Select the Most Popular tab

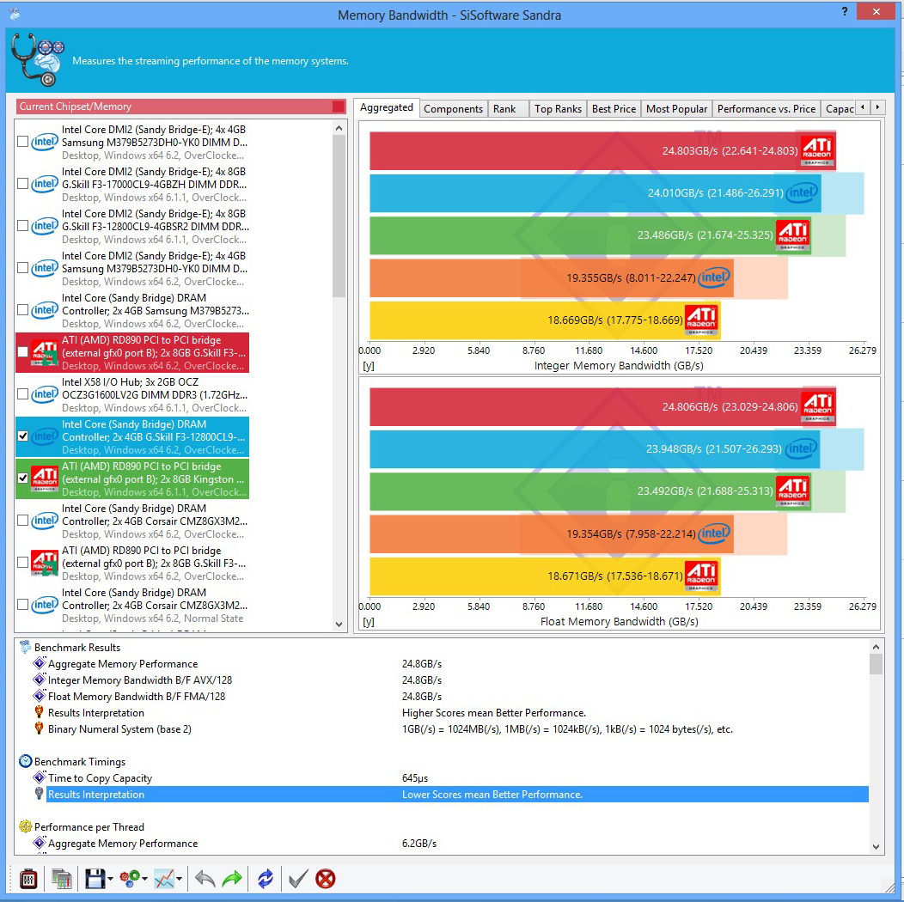676,109
